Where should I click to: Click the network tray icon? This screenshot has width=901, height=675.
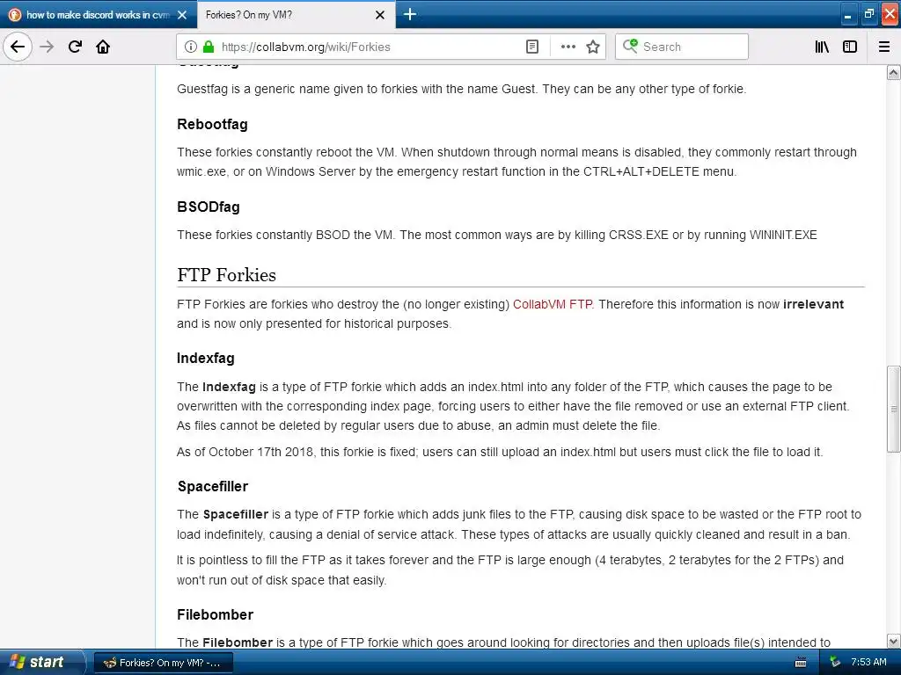[834, 663]
